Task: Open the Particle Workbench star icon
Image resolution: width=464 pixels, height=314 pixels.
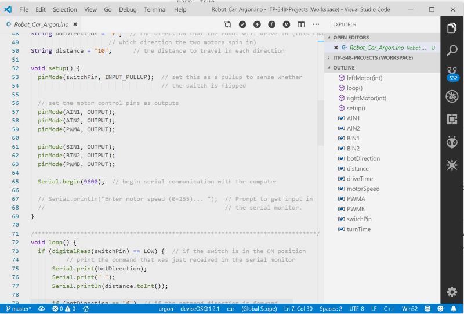Action: click(x=452, y=165)
